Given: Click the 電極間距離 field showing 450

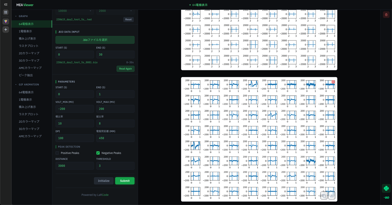Looking at the screenshot, I should point(115,138).
